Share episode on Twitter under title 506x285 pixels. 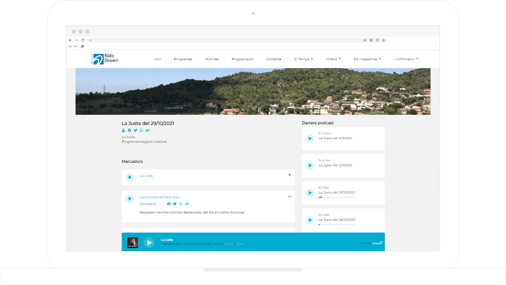click(135, 131)
